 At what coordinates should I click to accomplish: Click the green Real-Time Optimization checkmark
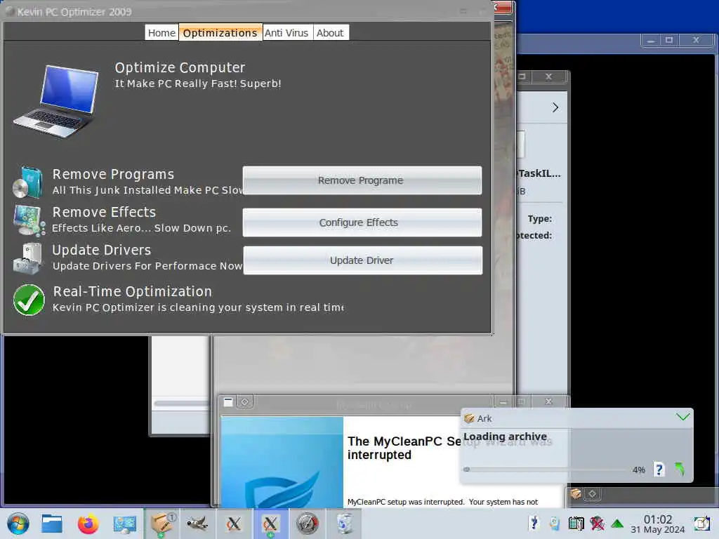point(29,300)
